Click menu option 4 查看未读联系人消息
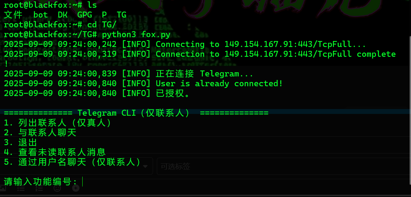 point(55,152)
